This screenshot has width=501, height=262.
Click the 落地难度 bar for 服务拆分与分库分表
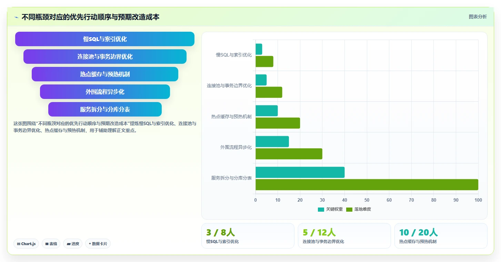tap(367, 184)
